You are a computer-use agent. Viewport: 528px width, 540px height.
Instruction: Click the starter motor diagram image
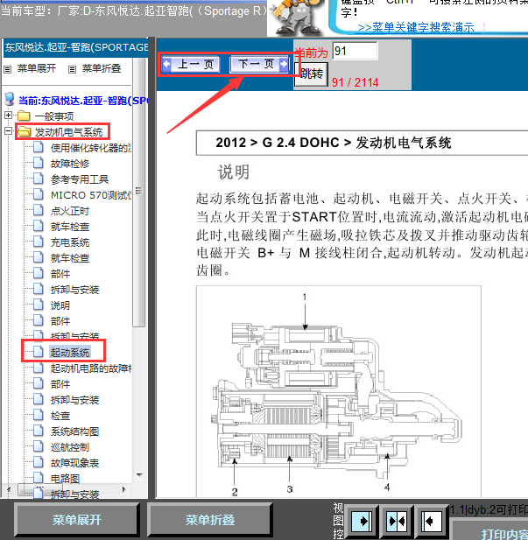[339, 391]
